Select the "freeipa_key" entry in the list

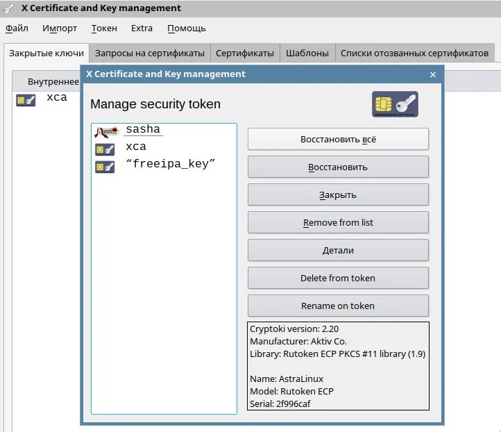170,164
